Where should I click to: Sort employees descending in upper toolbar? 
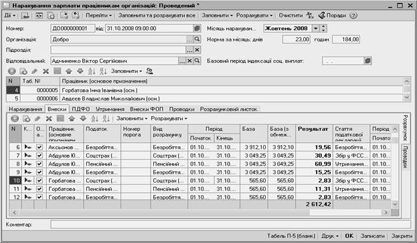click(x=103, y=71)
